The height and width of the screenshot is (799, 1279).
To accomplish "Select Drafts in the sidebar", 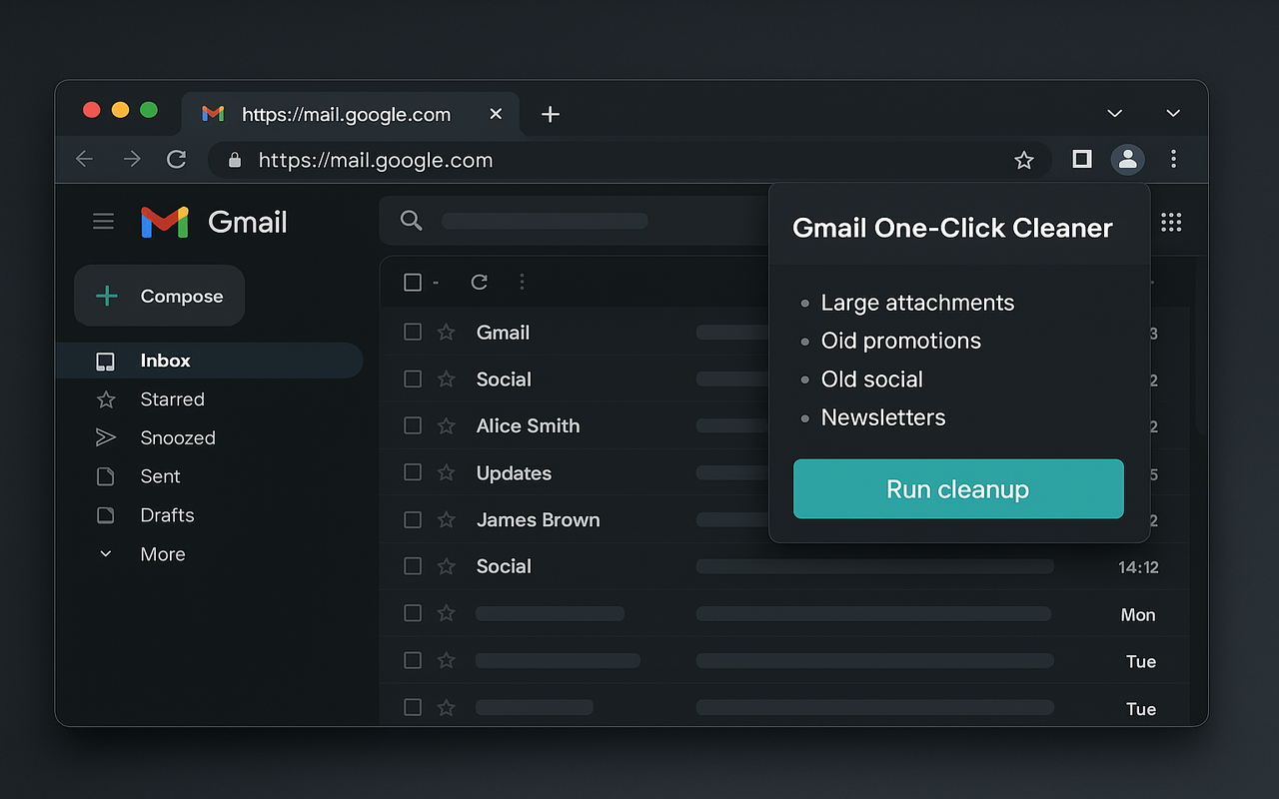I will [x=167, y=515].
